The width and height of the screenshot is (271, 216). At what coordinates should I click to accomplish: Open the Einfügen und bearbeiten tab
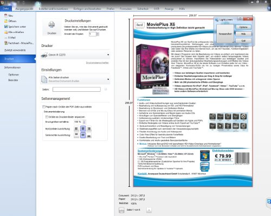click(87, 9)
